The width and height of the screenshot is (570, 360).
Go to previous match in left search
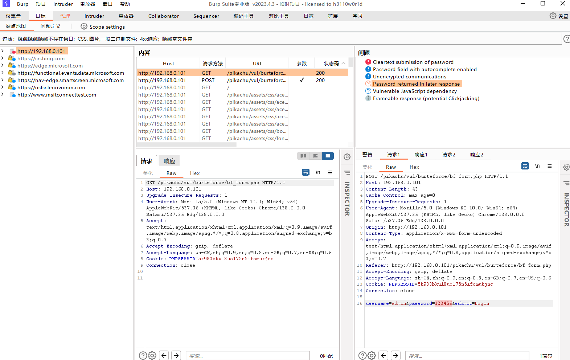point(164,356)
